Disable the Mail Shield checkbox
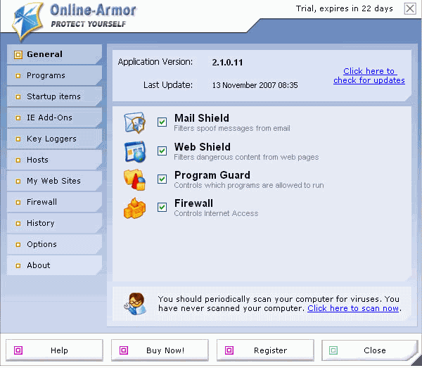 162,122
